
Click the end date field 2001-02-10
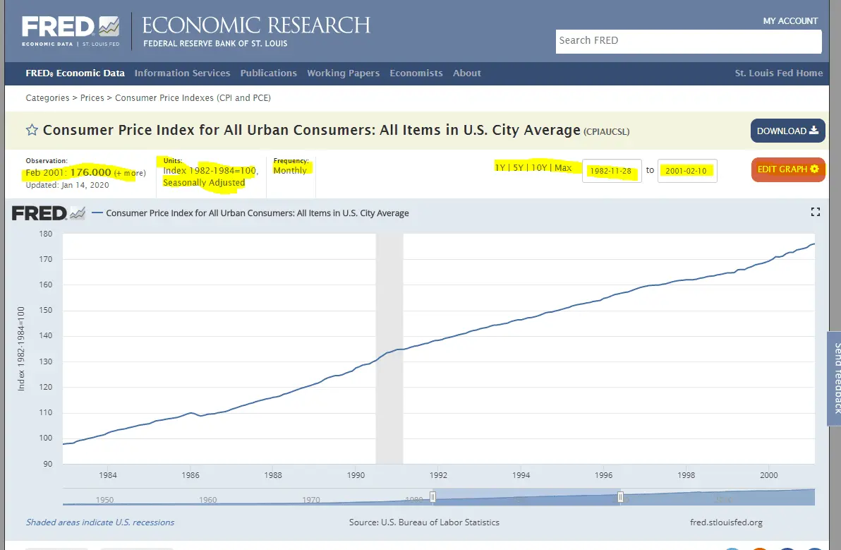tap(686, 171)
